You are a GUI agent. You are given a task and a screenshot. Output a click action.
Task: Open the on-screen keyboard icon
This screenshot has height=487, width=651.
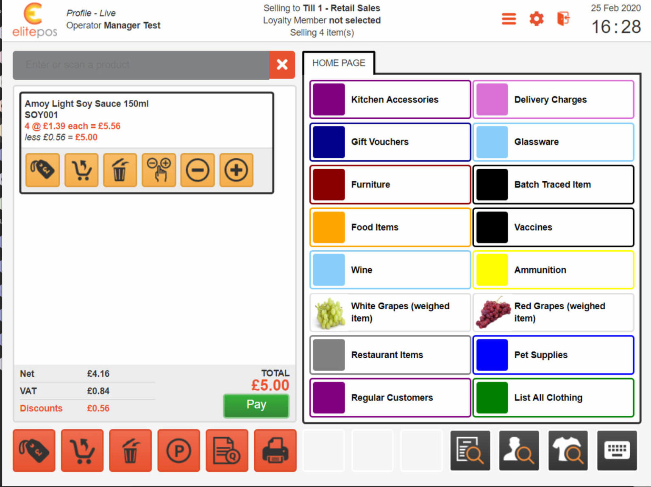[x=617, y=451]
